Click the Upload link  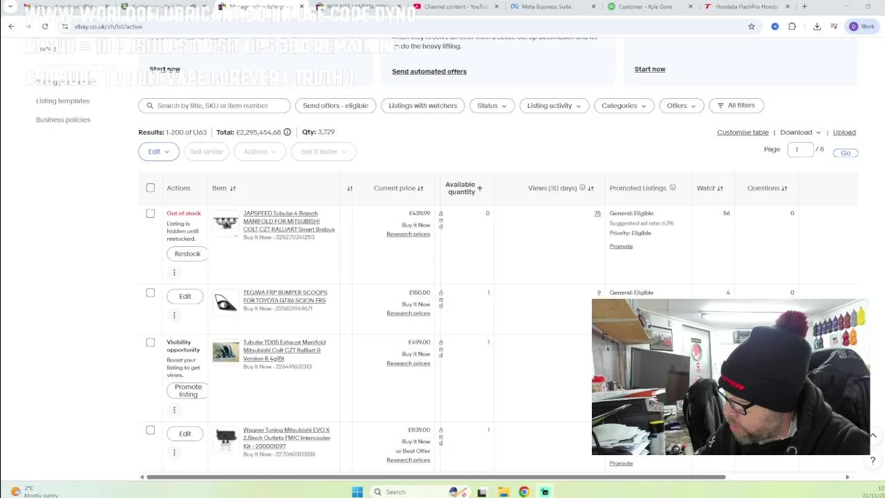pos(844,132)
